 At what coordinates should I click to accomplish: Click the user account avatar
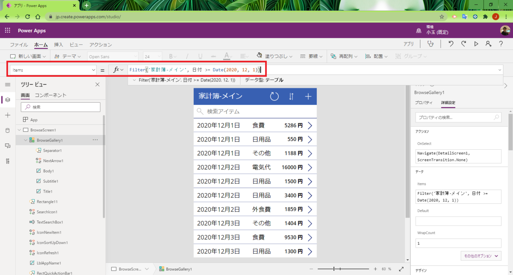click(505, 31)
